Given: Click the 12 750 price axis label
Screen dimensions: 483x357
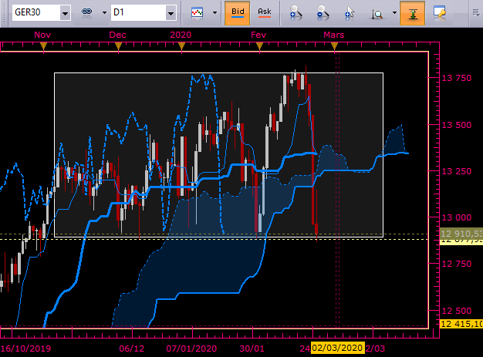Looking at the screenshot, I should tap(457, 264).
